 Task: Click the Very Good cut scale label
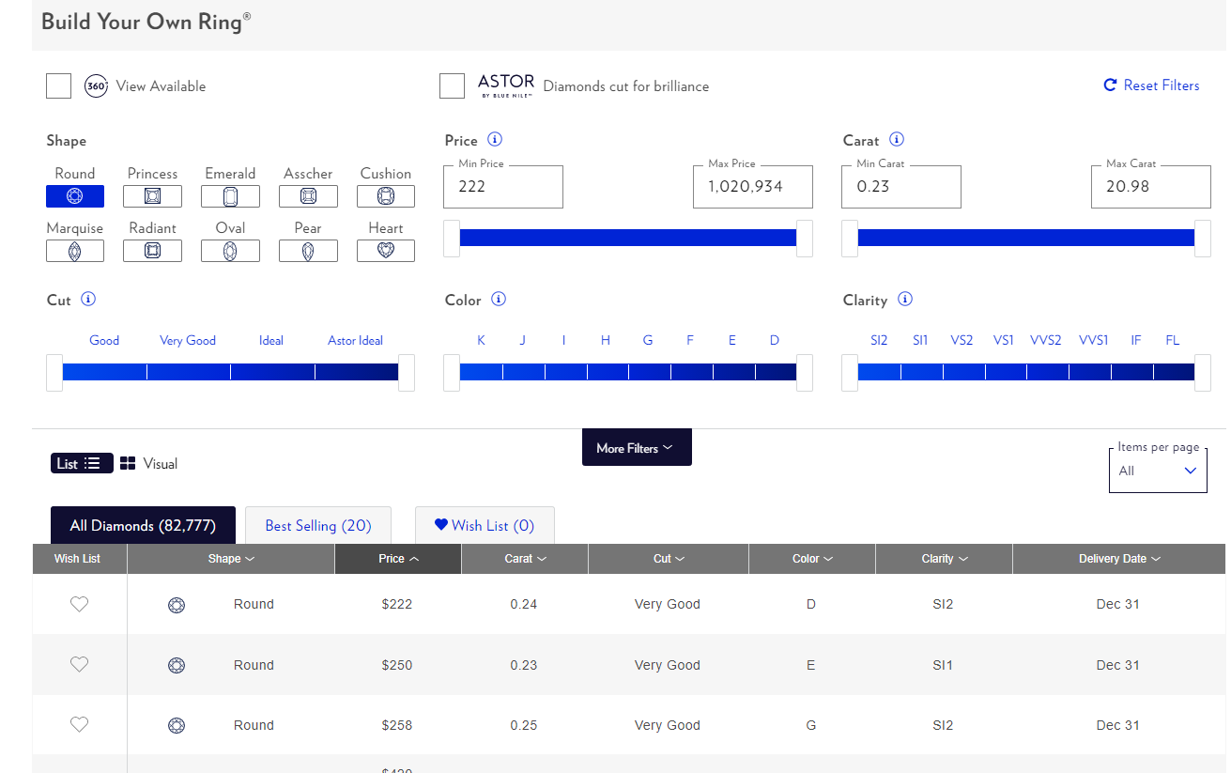188,340
